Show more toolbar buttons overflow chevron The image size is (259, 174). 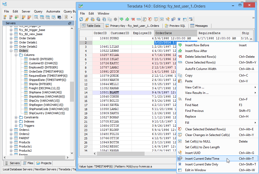tap(253, 18)
